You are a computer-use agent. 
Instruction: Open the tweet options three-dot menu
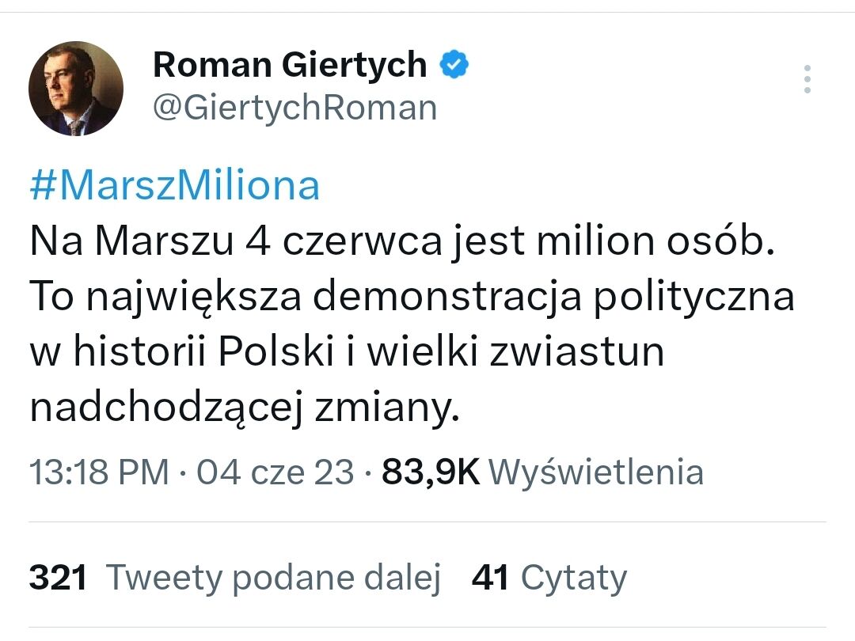pyautogui.click(x=807, y=79)
